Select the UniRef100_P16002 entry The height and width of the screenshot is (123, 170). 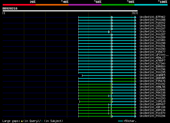(x=152, y=23)
